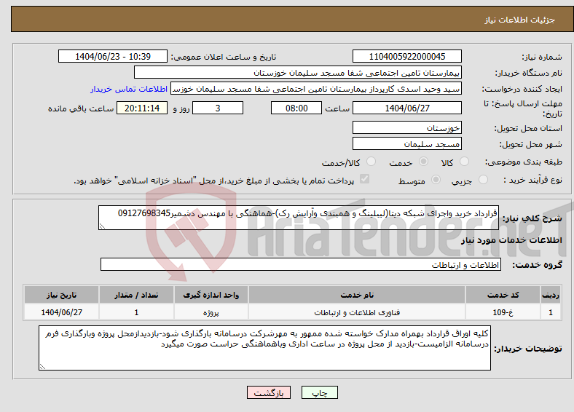Select the متوسط purchase type radio
Viewport: 574px width, 412px height.
click(x=436, y=179)
